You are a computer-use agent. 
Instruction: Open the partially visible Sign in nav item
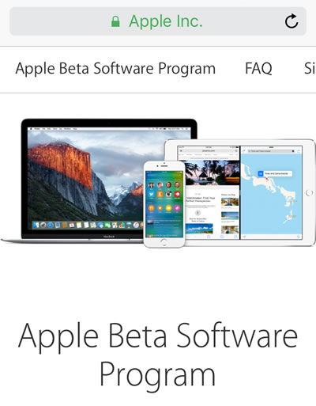click(310, 68)
